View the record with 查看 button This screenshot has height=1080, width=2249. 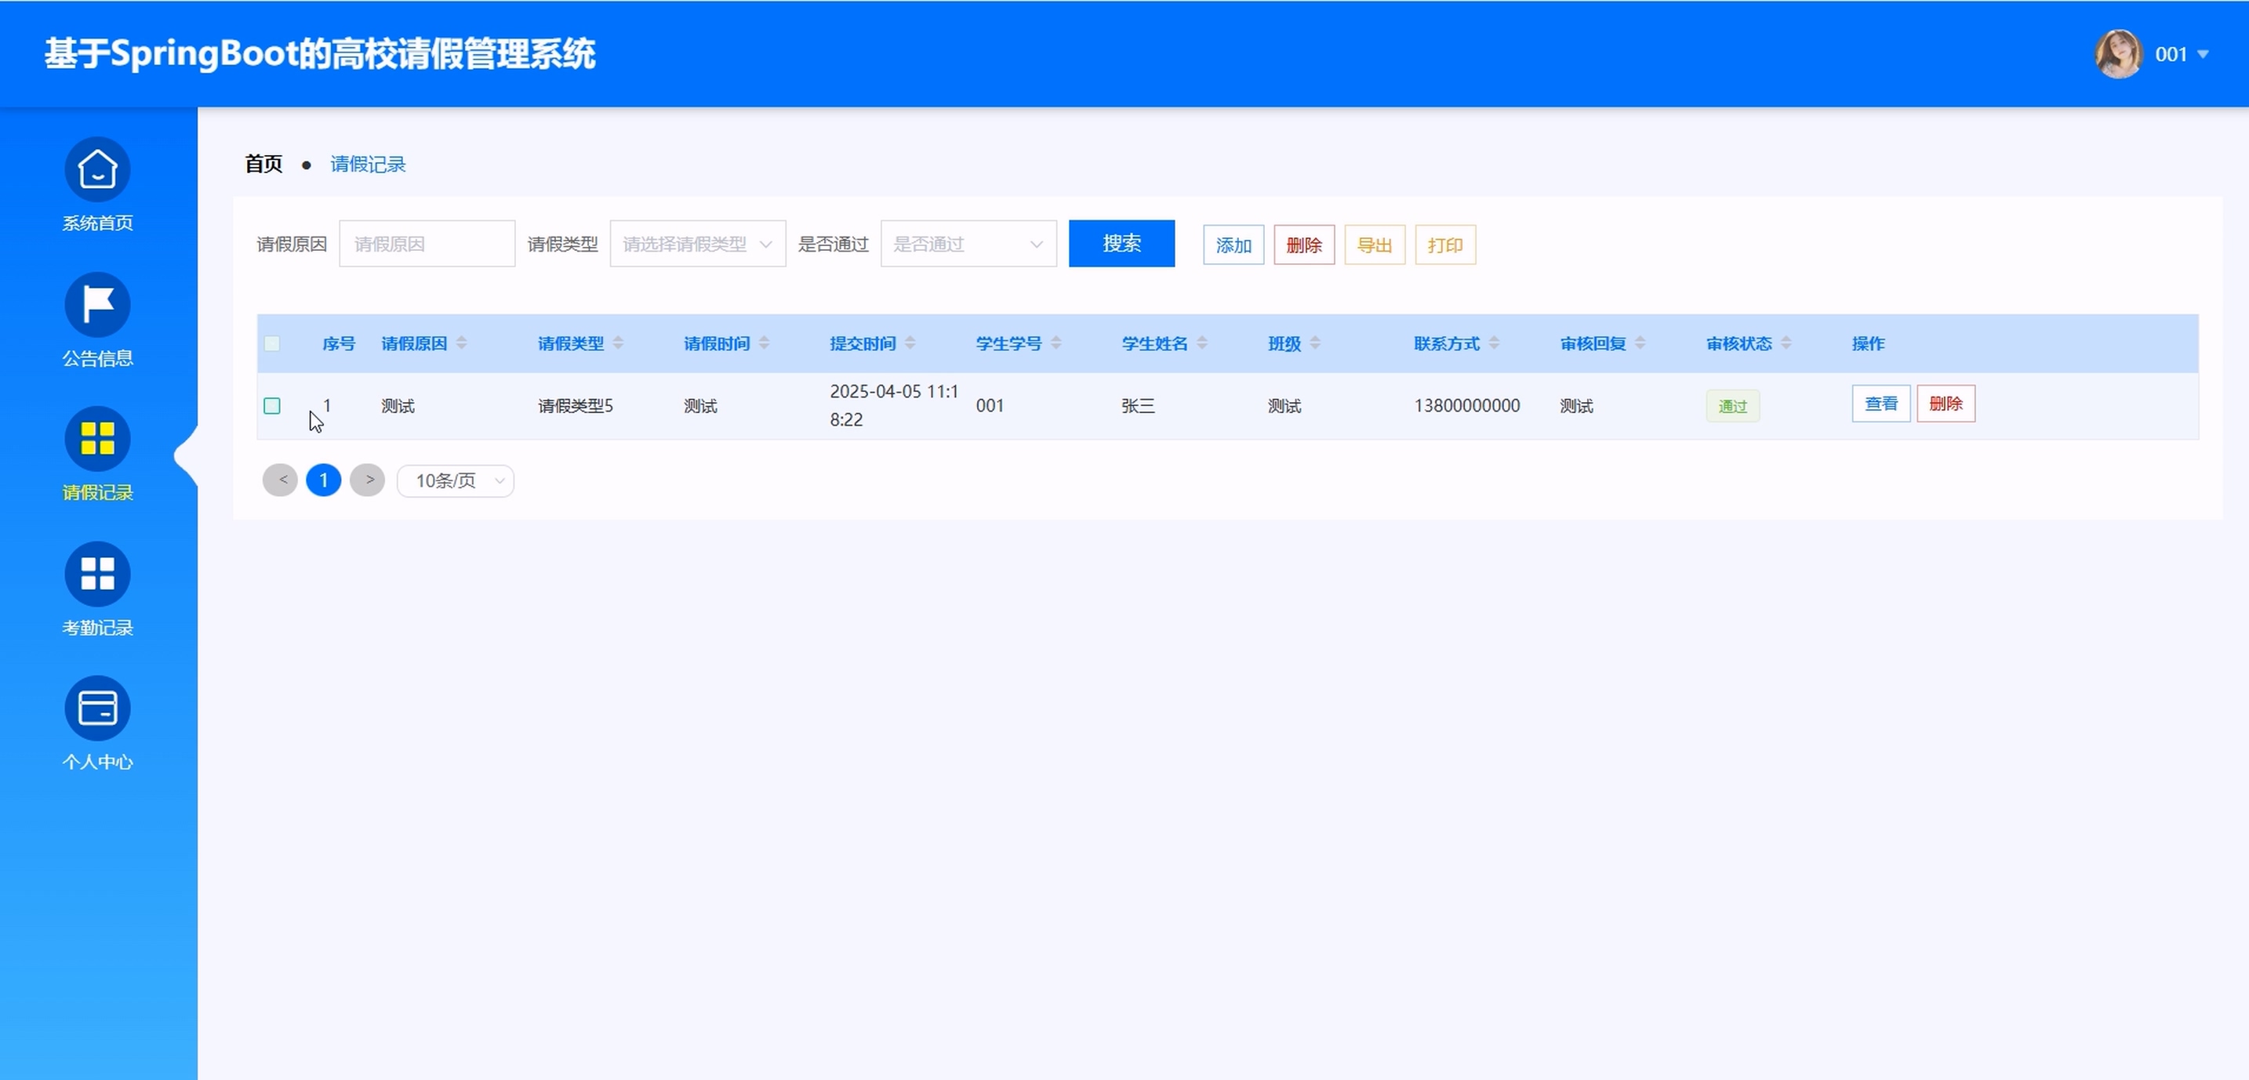[x=1880, y=404]
